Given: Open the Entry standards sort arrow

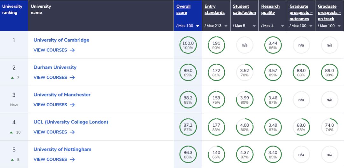Looking at the screenshot, I should point(226,26).
